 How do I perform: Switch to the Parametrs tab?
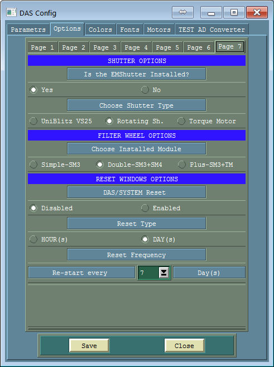coord(28,30)
